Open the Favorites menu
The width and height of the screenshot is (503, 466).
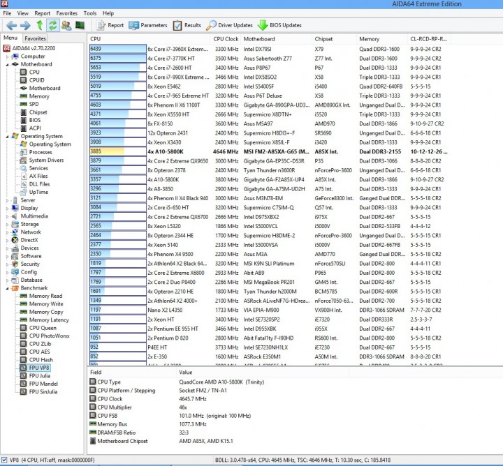tap(67, 13)
